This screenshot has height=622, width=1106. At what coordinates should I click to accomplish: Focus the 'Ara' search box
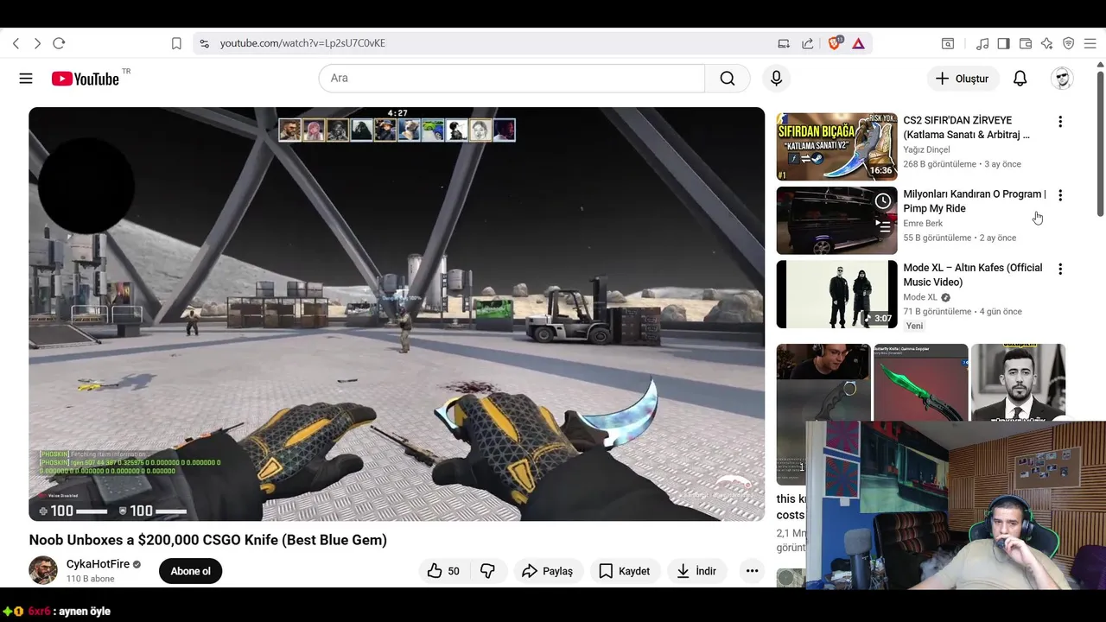point(512,79)
